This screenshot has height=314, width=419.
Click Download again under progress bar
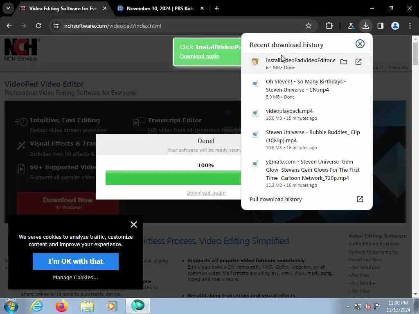206,193
